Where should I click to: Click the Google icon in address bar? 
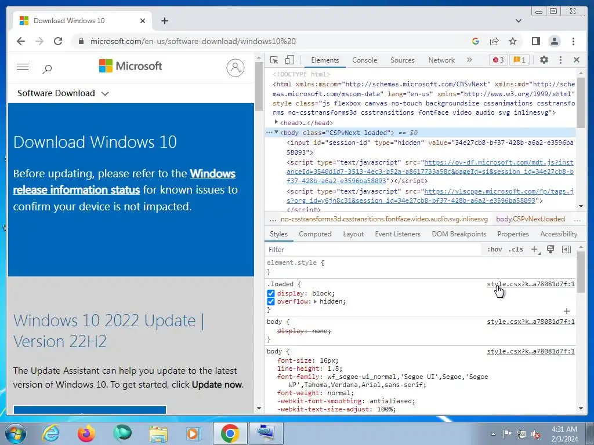476,41
